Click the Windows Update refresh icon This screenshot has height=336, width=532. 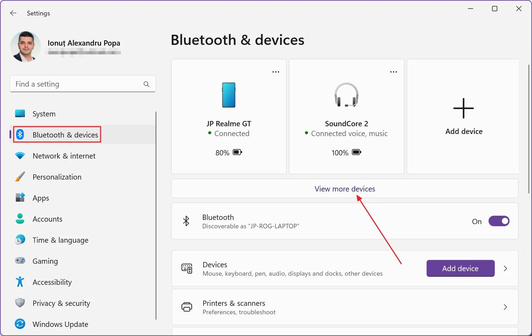point(20,324)
